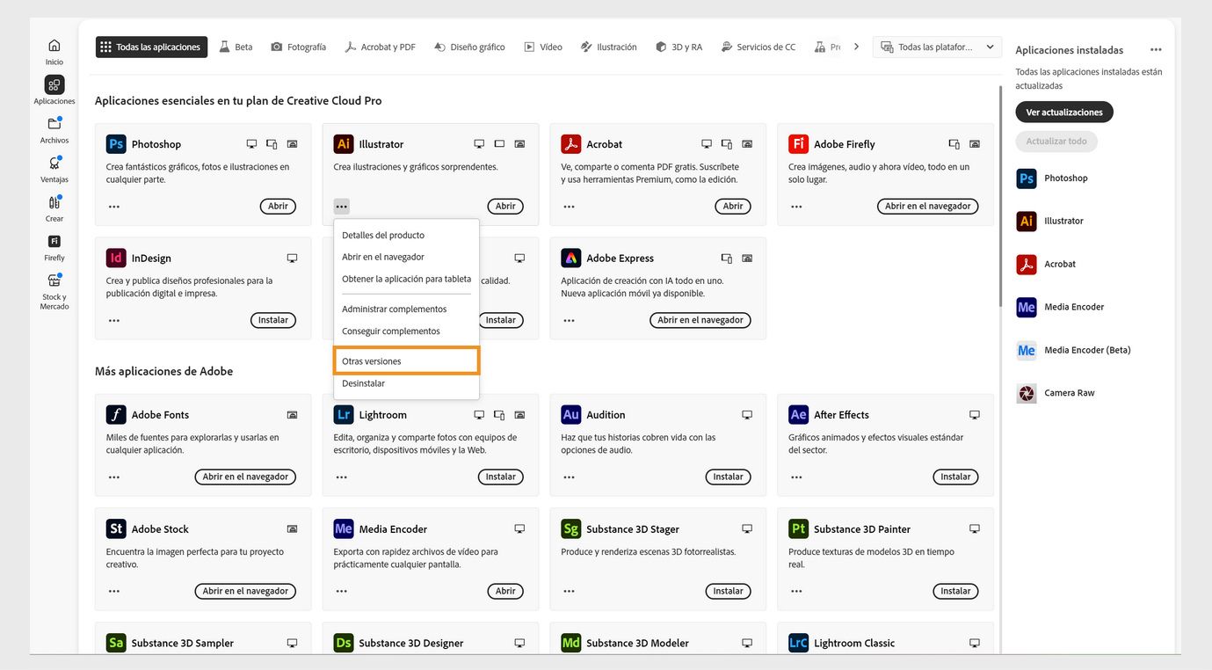Click Abrir on the Media Encoder card
Viewport: 1212px width, 670px height.
pyautogui.click(x=505, y=592)
